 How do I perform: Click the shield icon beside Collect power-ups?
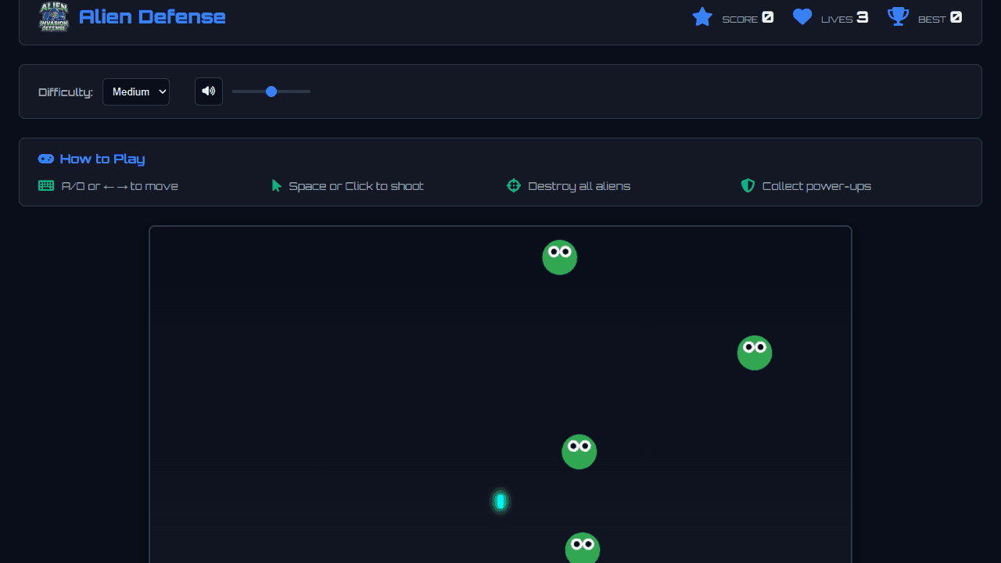coord(748,185)
